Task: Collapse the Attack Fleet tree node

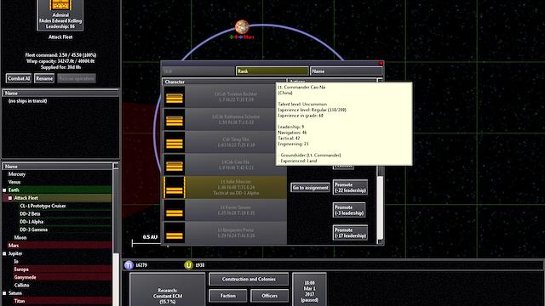Action: (x=10, y=198)
